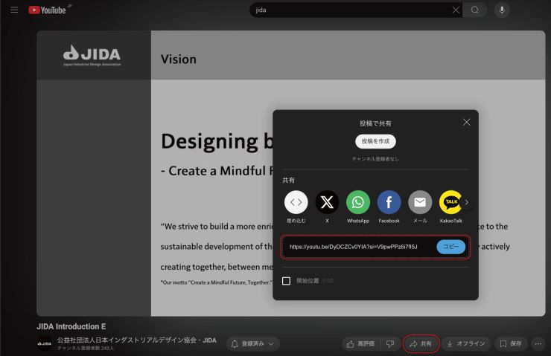This screenshot has height=356, width=551.
Task: Open the YouTube hamburger guide menu
Action: tap(14, 10)
